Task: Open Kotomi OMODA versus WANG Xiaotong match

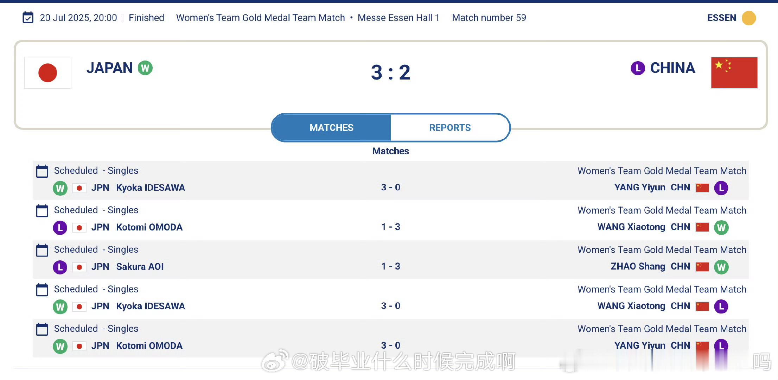Action: pos(390,220)
